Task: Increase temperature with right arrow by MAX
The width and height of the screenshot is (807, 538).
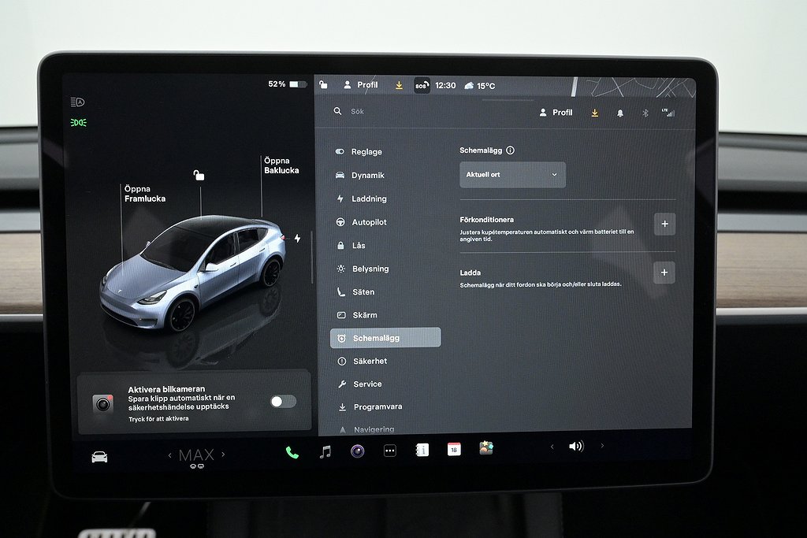Action: (x=223, y=455)
